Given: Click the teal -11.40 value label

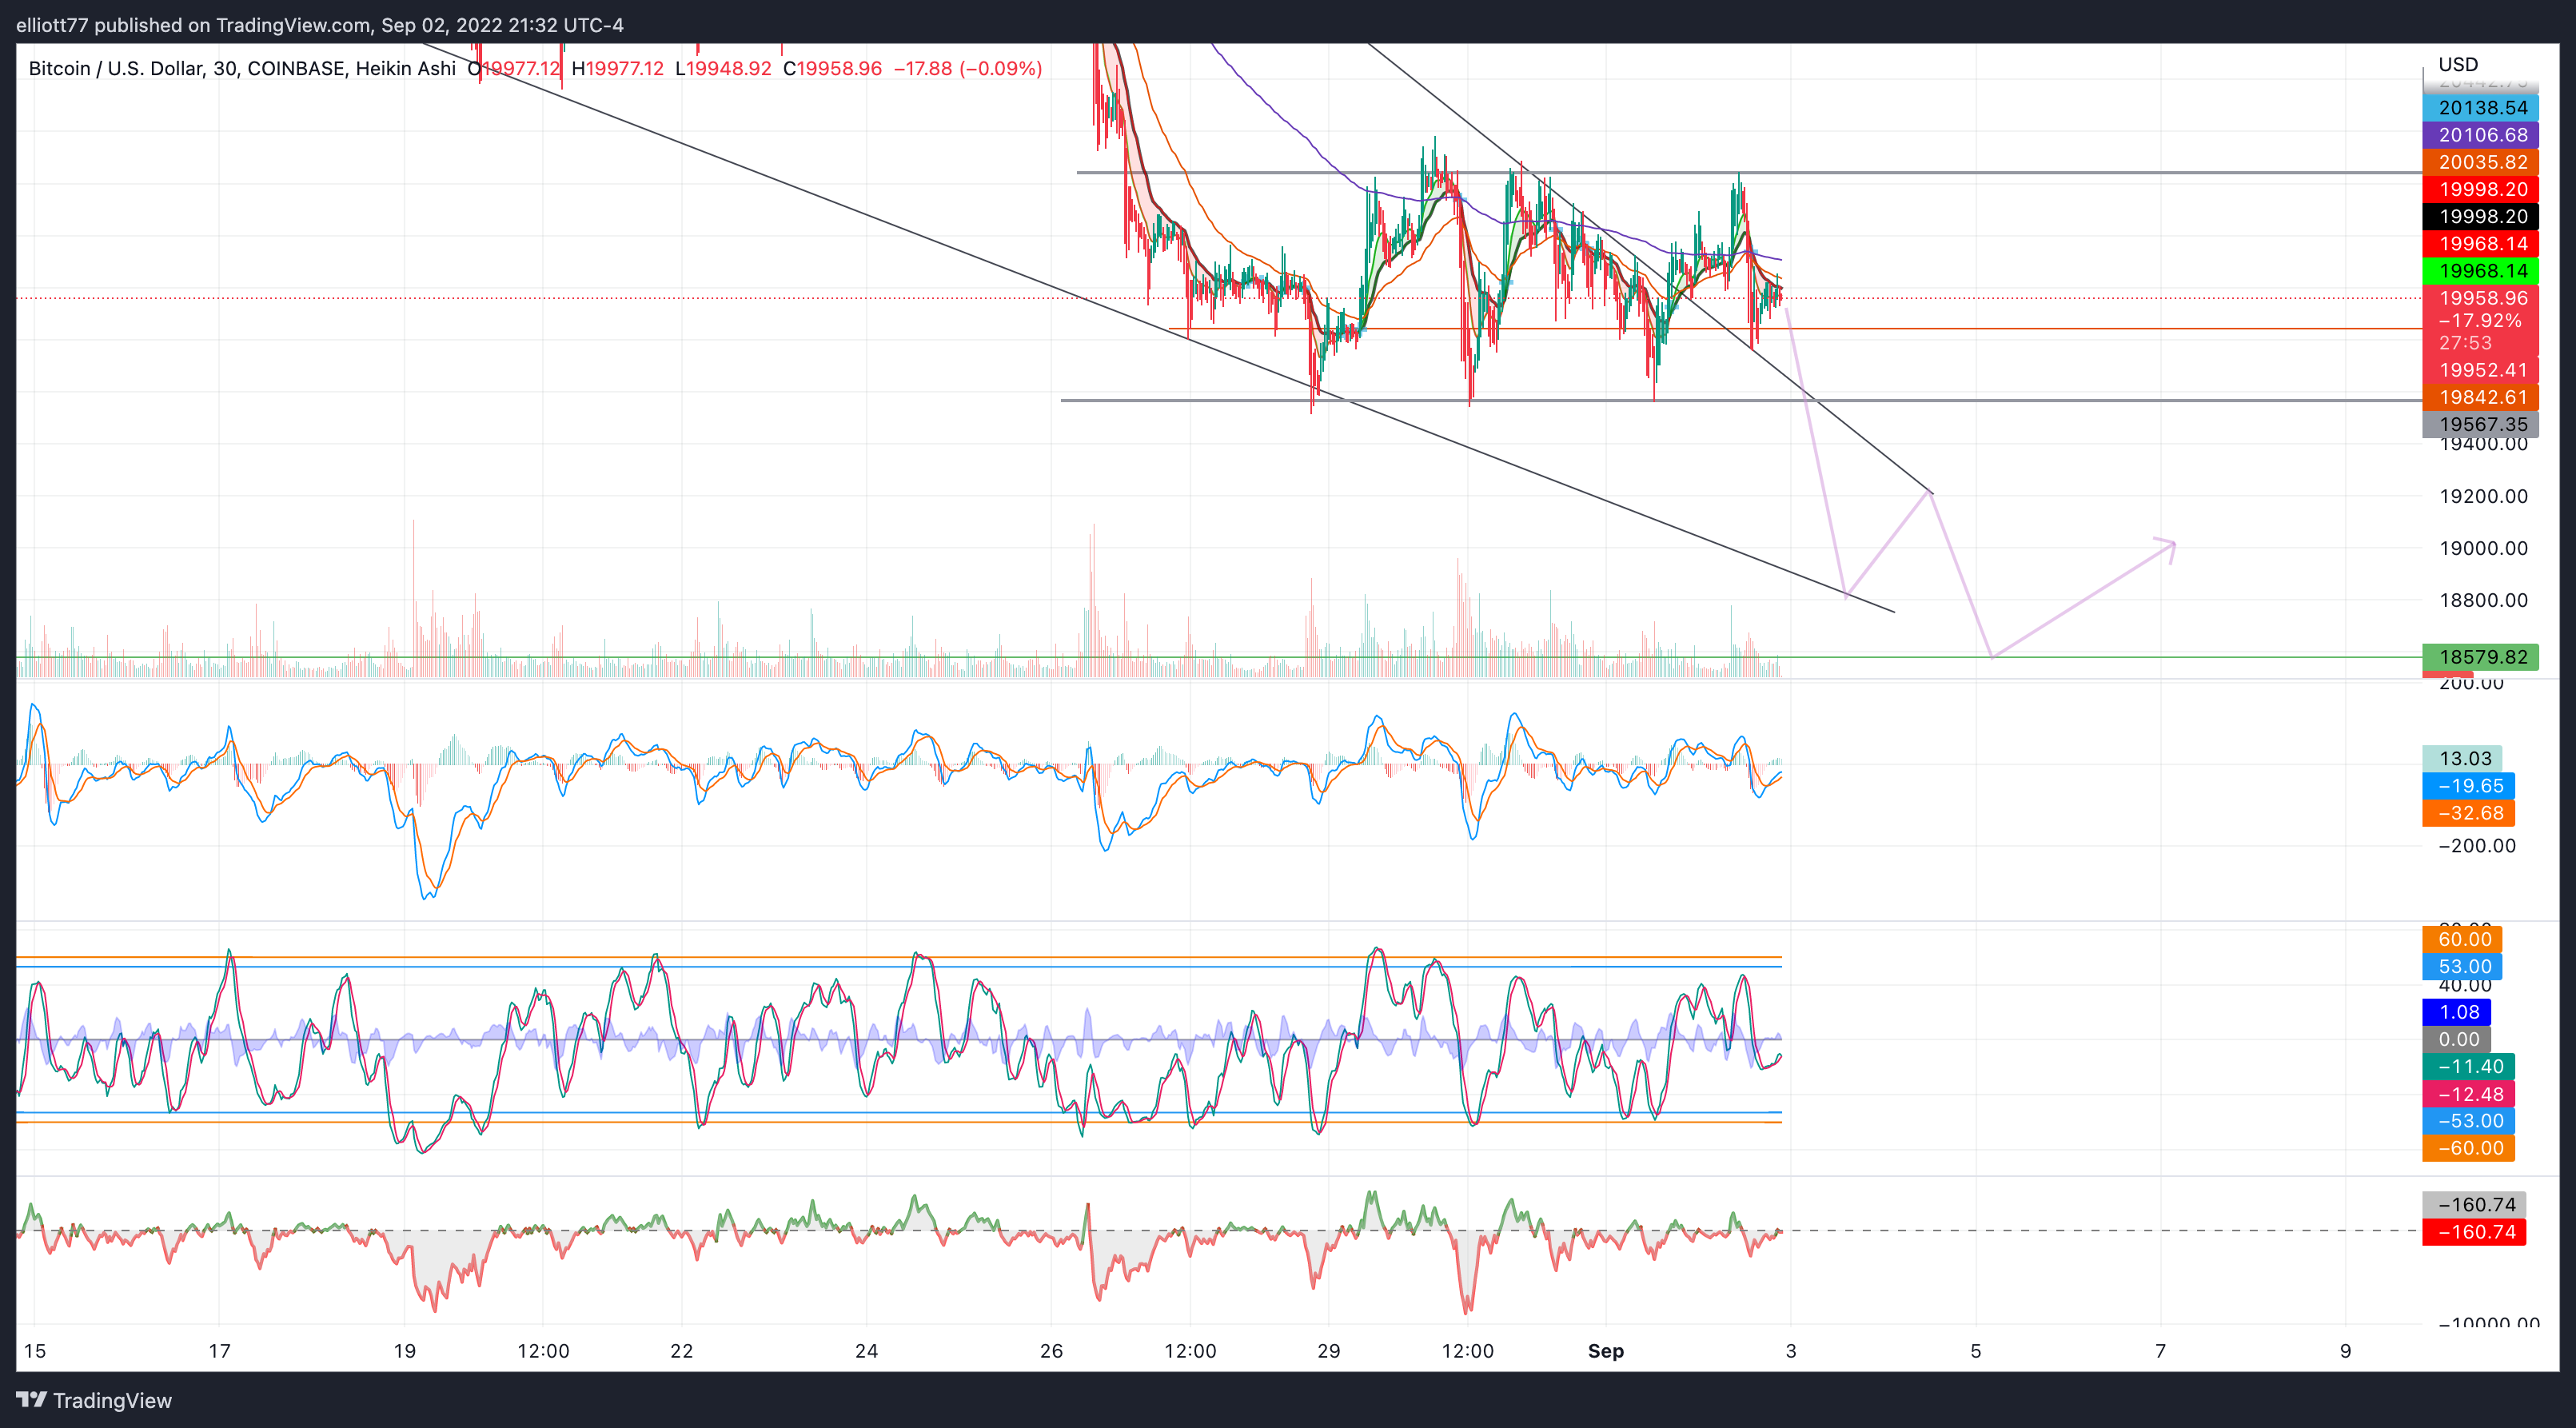Looking at the screenshot, I should [2468, 1066].
